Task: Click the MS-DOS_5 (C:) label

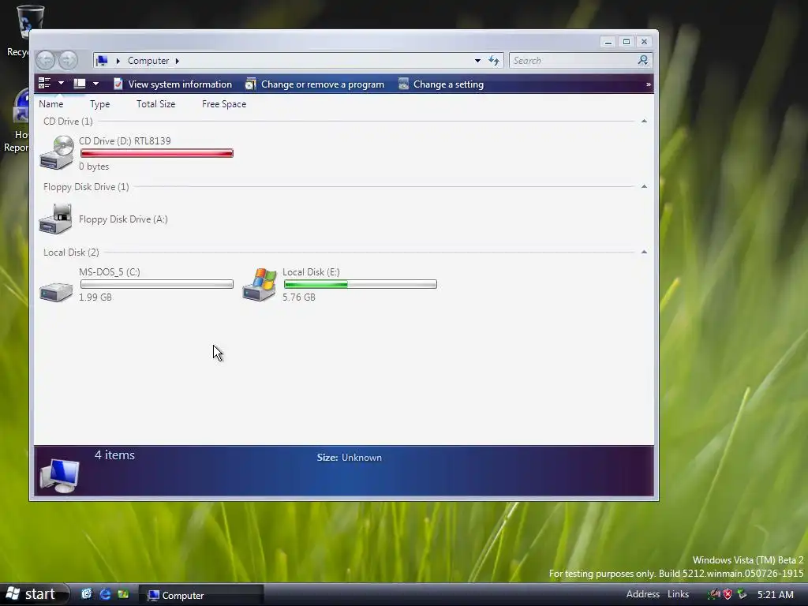Action: point(109,272)
